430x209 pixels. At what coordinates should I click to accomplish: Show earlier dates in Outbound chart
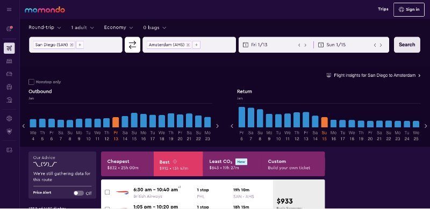24,126
